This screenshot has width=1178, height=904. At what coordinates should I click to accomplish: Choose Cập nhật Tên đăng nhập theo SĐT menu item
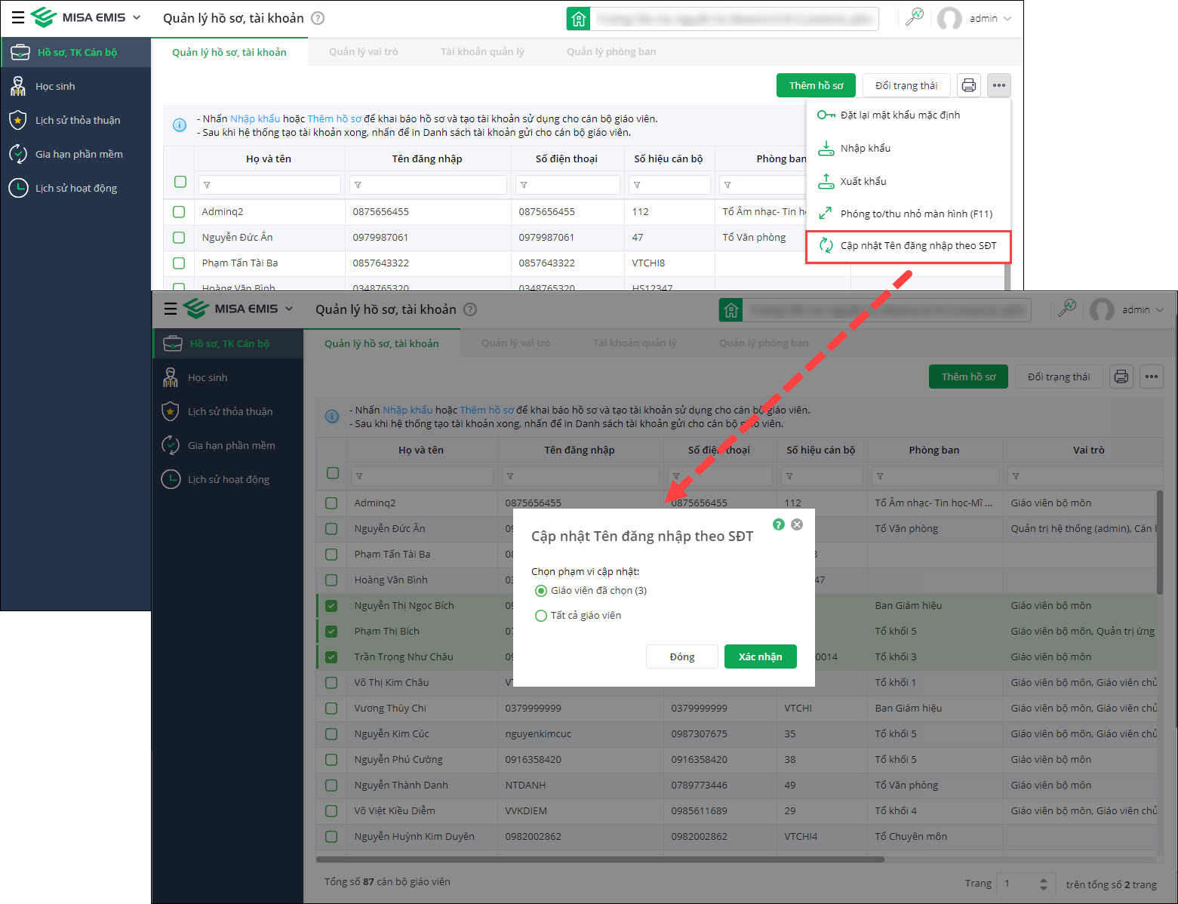[909, 246]
